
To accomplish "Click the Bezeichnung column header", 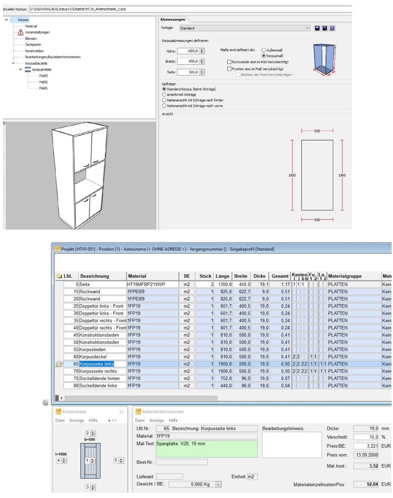I will pyautogui.click(x=102, y=276).
